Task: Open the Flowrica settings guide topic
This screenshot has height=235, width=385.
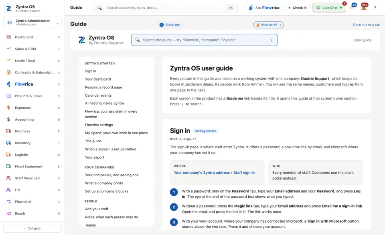Action: coord(99,125)
